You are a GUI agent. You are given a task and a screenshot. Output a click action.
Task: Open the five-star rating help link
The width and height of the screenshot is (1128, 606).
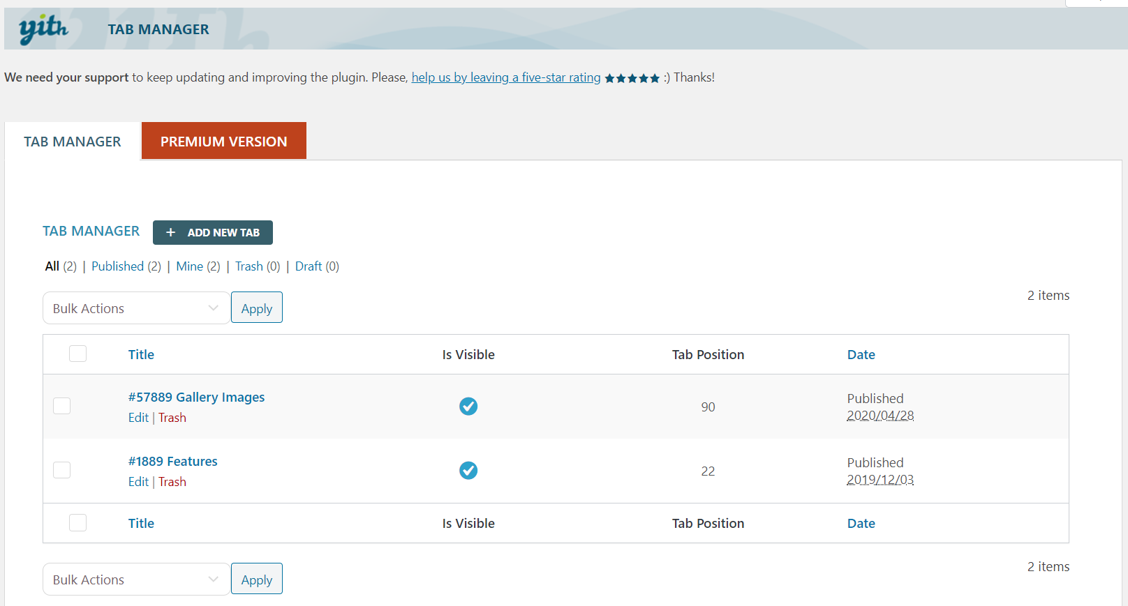506,77
